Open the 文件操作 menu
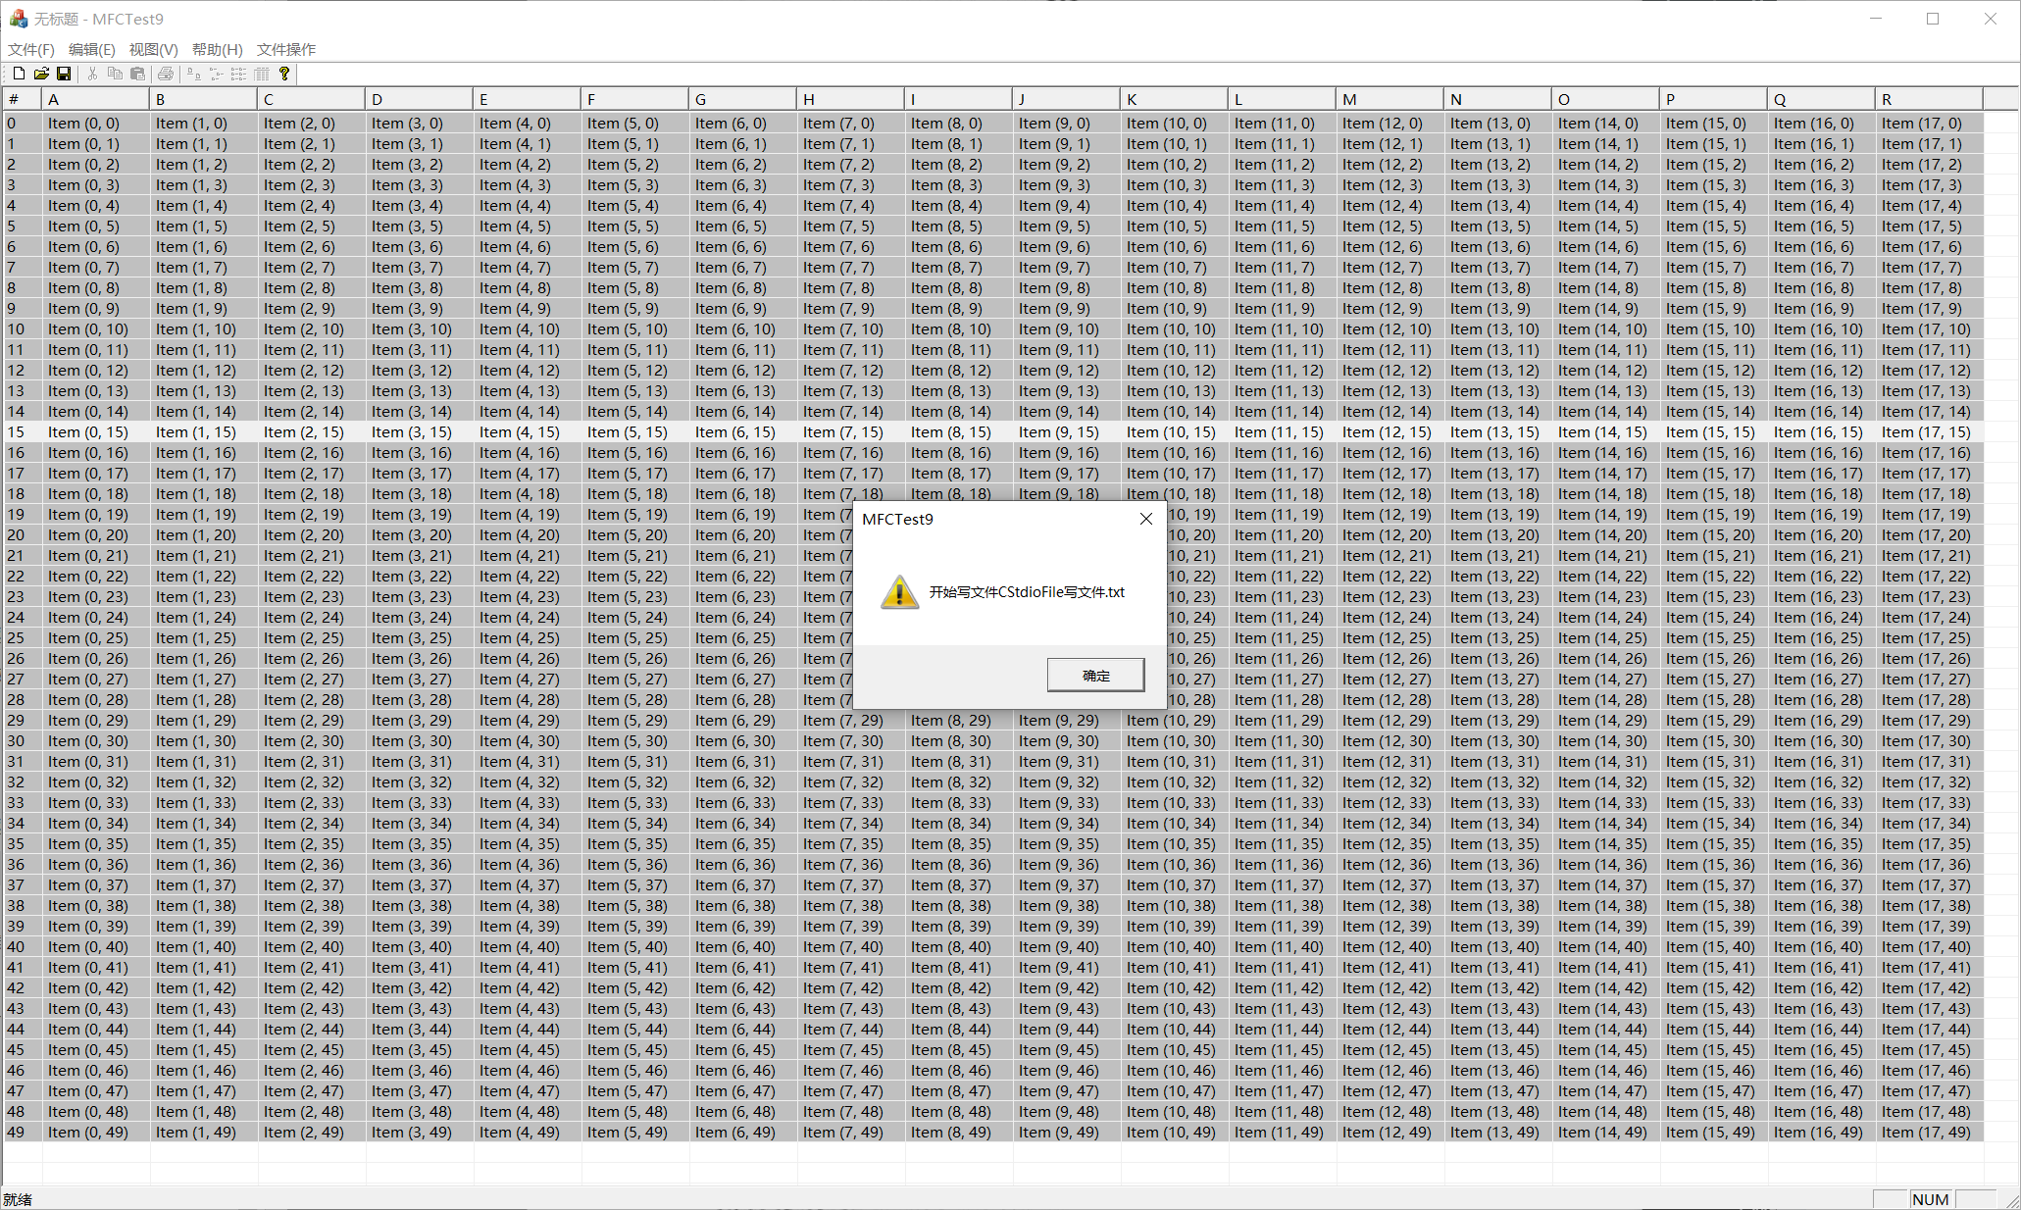Image resolution: width=2021 pixels, height=1210 pixels. (x=285, y=49)
